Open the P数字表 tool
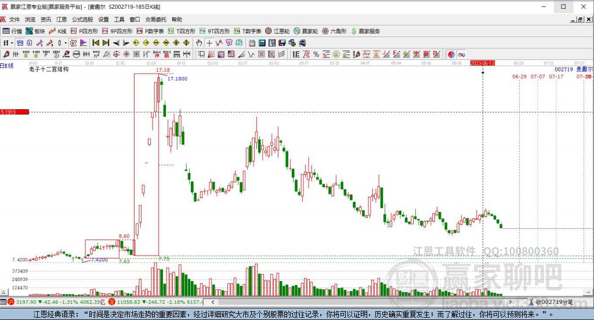The width and height of the screenshot is (594, 320). click(x=150, y=31)
